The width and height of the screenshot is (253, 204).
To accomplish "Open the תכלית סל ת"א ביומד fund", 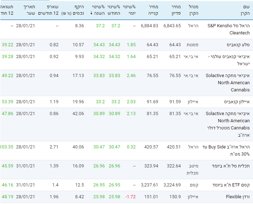I will pyautogui.click(x=231, y=166).
